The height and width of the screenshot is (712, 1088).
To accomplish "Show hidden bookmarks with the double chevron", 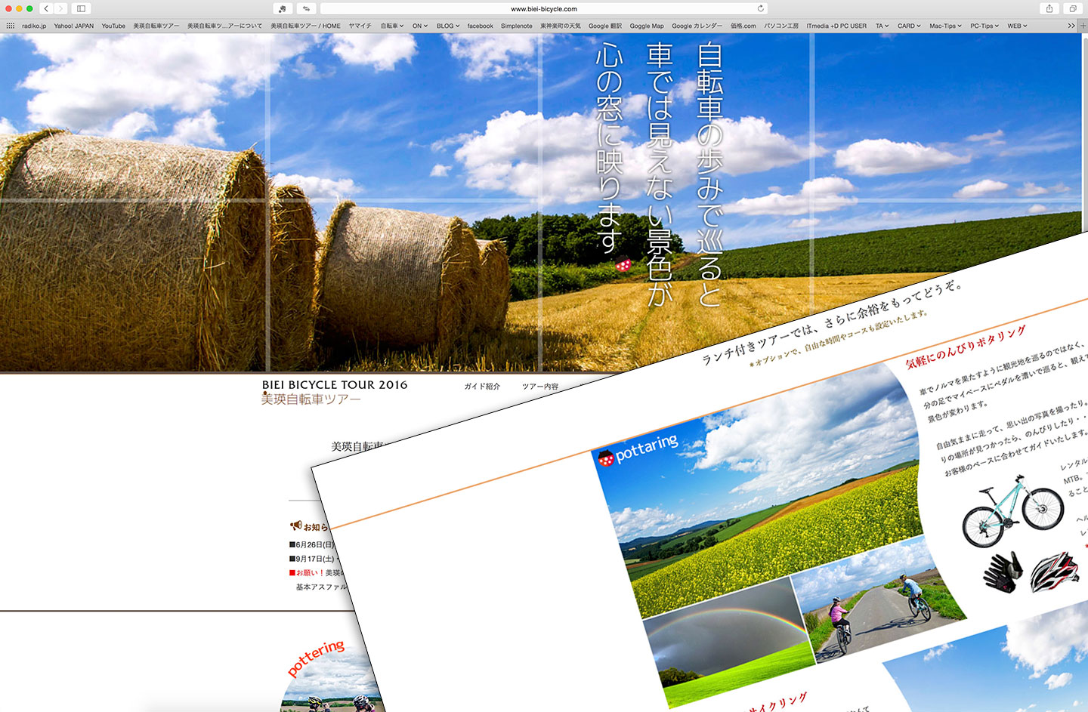I will 1071,26.
